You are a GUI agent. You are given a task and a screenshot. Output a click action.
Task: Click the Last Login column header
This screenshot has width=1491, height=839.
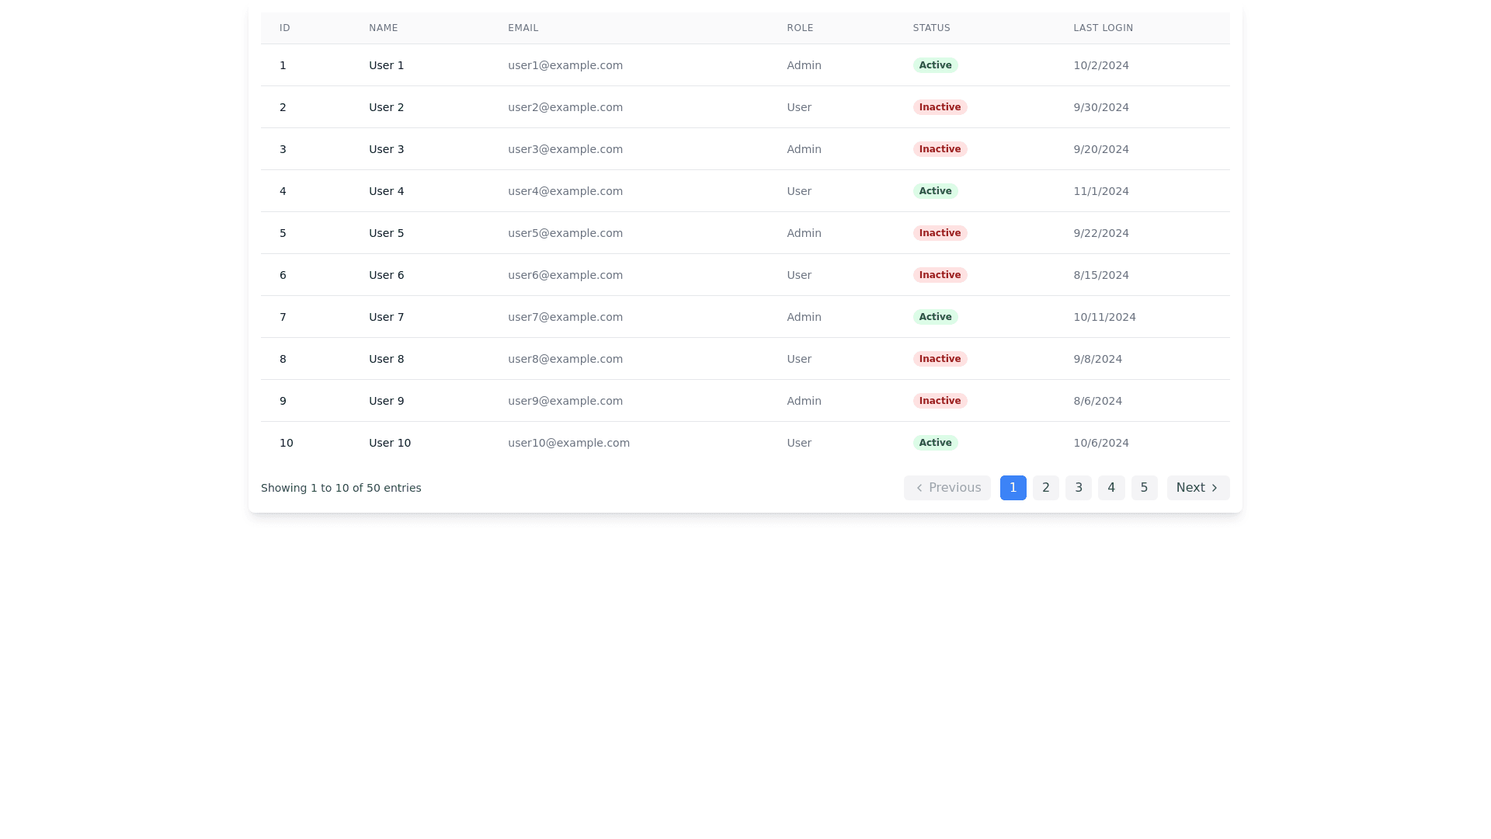1103,28
